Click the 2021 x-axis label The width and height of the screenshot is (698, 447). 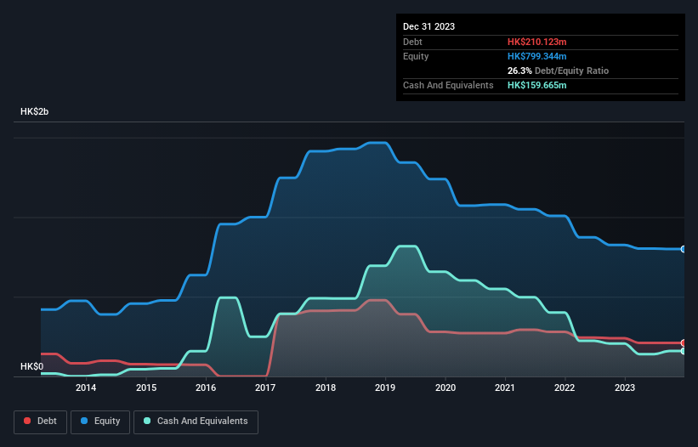505,388
